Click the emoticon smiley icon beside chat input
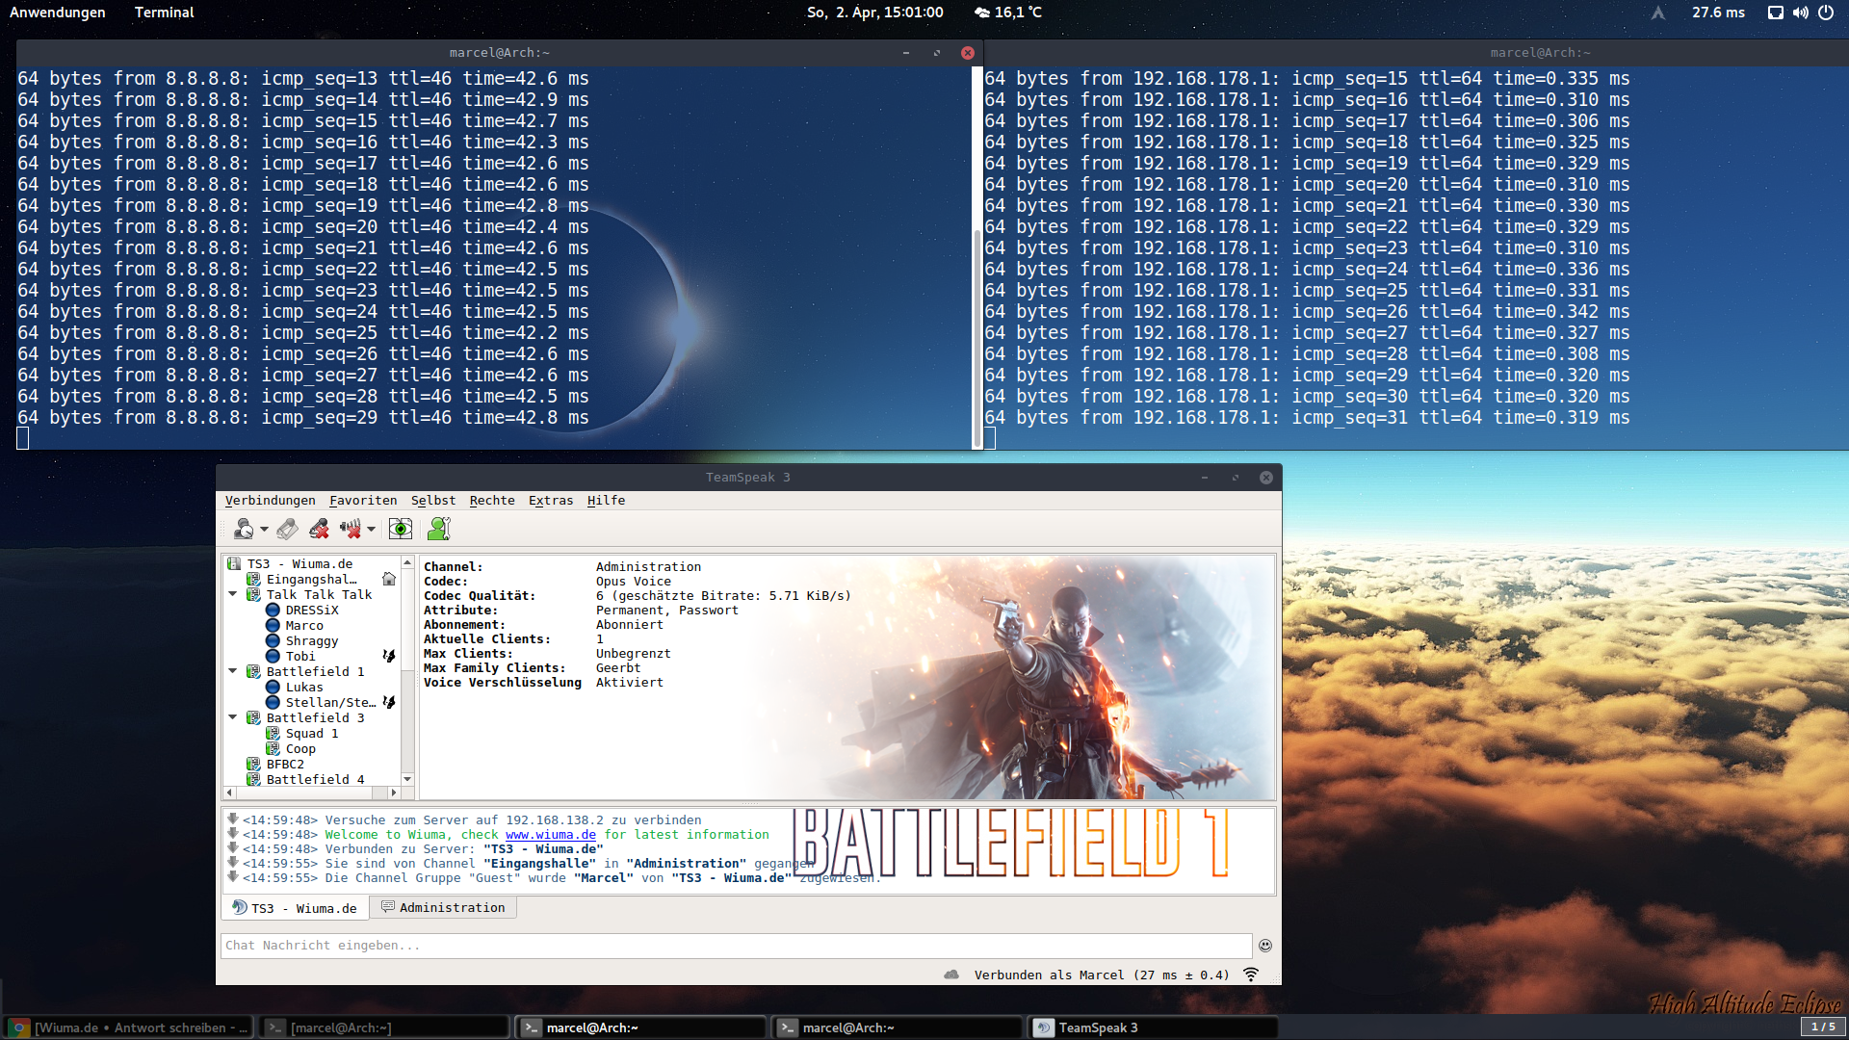Screen dimensions: 1849x1040 pyautogui.click(x=1265, y=946)
